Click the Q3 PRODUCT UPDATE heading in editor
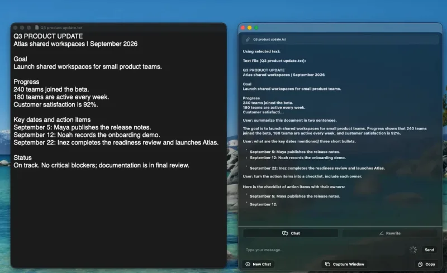This screenshot has width=447, height=273. coord(48,36)
